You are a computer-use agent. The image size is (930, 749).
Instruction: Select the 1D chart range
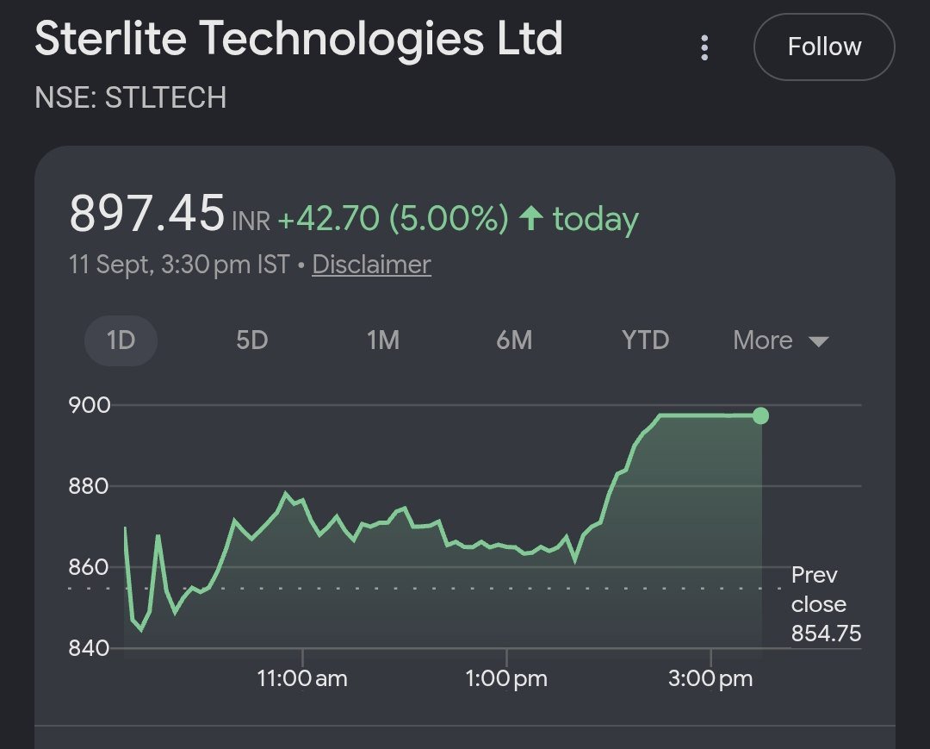pos(121,340)
